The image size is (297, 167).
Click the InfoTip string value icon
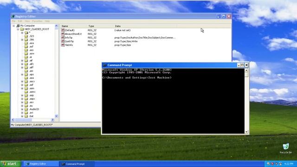click(63, 38)
